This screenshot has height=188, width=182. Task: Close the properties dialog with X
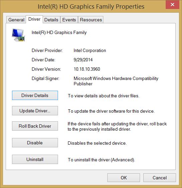click(172, 5)
